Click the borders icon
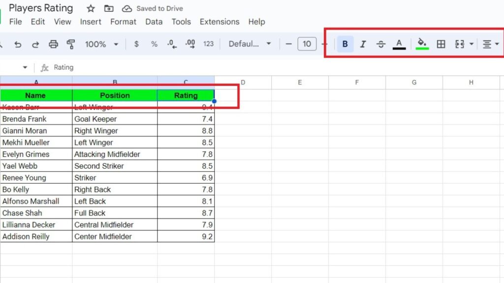 pos(441,44)
